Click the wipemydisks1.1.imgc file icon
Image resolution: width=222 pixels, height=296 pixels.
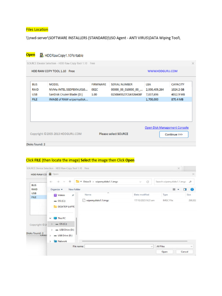(84, 201)
